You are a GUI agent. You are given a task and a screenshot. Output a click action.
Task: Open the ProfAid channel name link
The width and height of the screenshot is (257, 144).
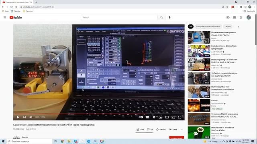[25, 137]
